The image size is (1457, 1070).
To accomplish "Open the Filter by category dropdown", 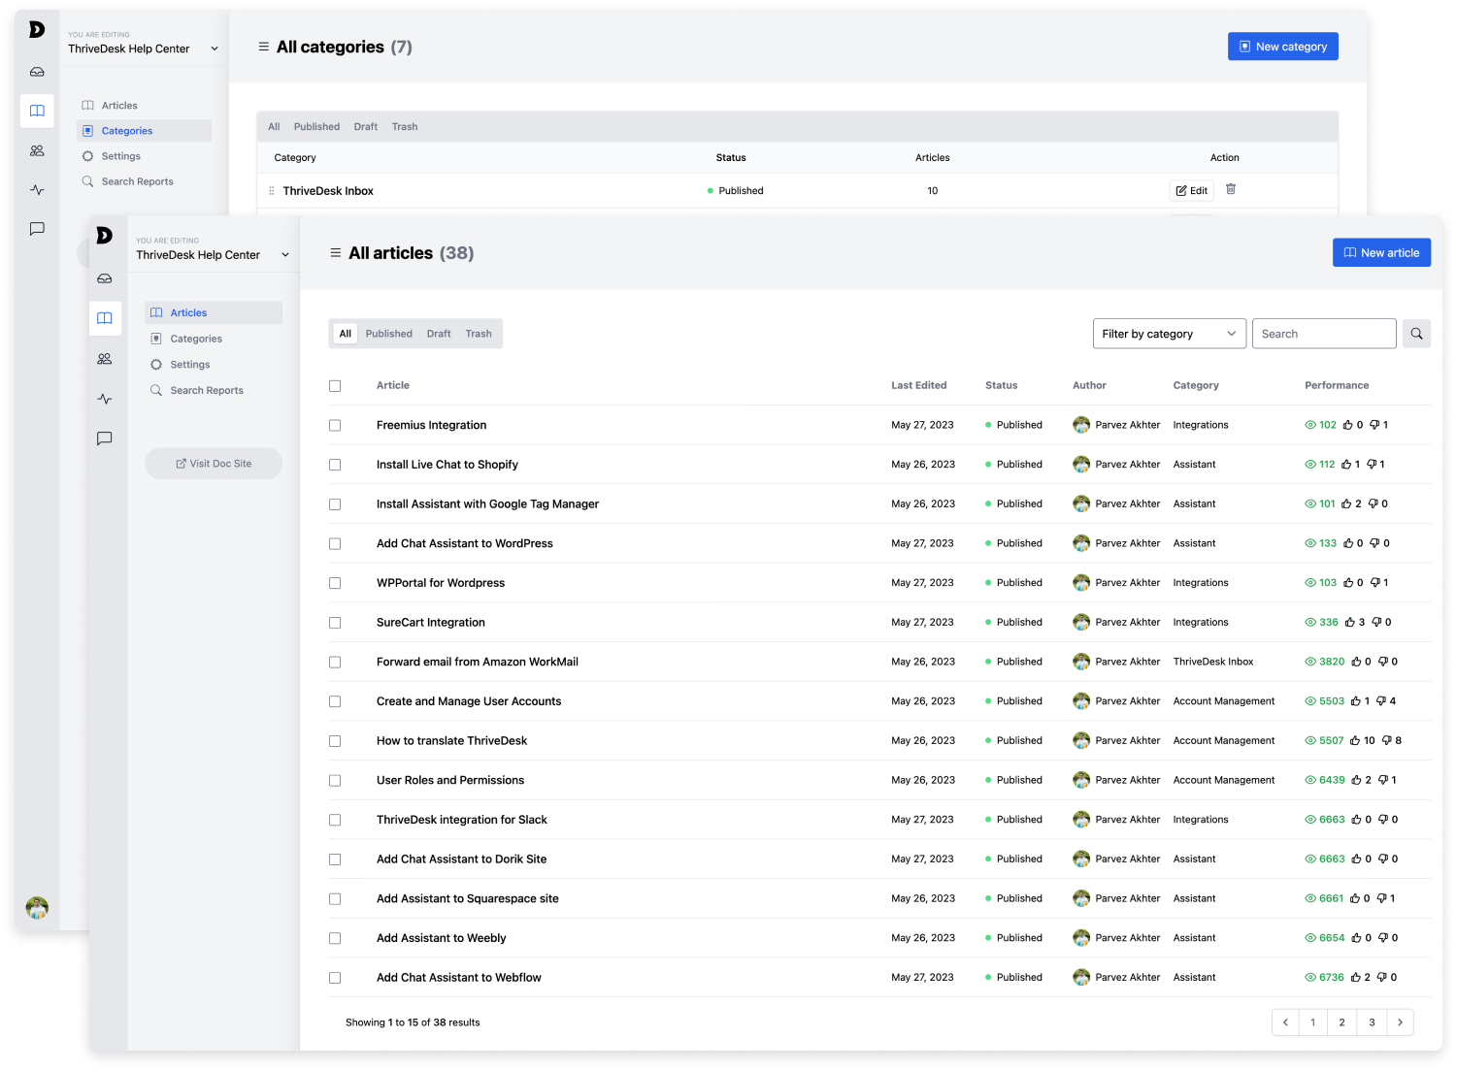I will click(1169, 333).
